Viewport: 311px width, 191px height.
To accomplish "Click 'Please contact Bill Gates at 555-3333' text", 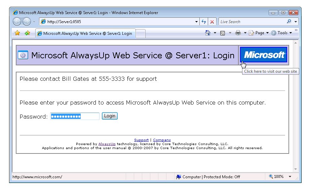I will click(x=72, y=79).
